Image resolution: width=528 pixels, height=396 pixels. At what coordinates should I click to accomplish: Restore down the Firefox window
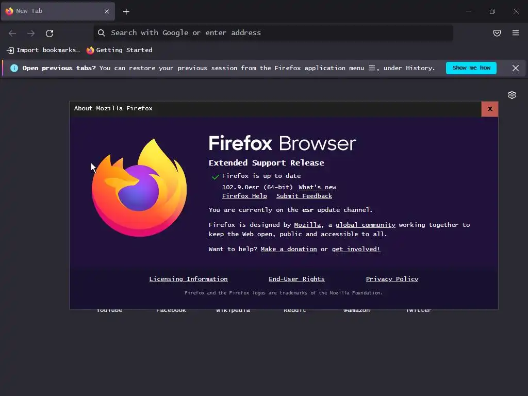click(x=492, y=11)
